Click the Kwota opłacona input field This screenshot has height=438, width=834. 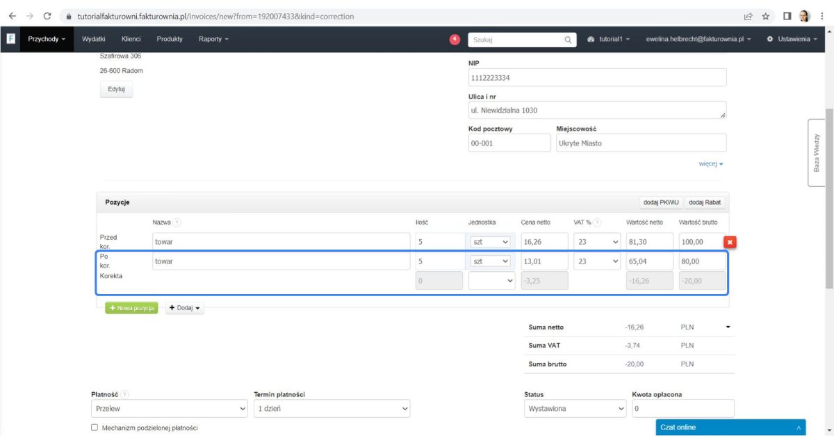pos(683,409)
